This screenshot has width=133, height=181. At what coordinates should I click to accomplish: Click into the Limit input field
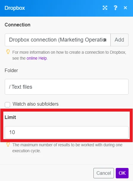coord(67,132)
